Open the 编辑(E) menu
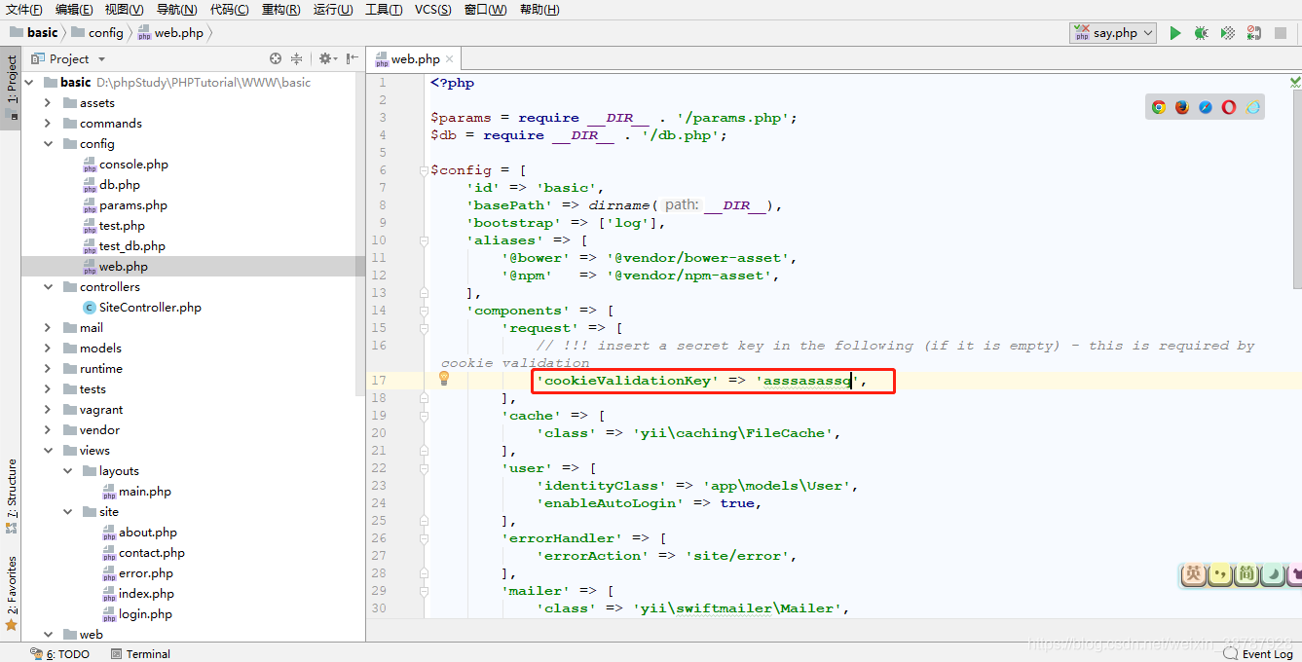 pyautogui.click(x=74, y=10)
